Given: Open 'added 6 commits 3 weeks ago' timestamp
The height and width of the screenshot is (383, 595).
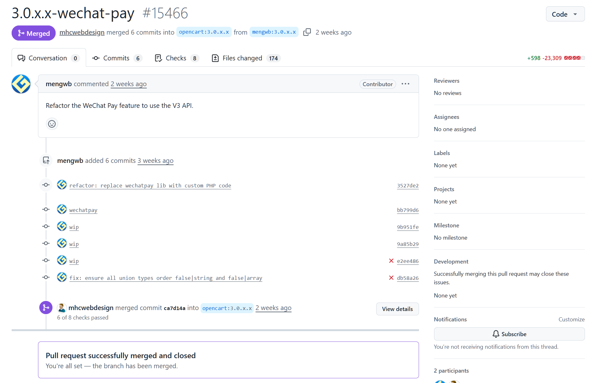Looking at the screenshot, I should [155, 161].
